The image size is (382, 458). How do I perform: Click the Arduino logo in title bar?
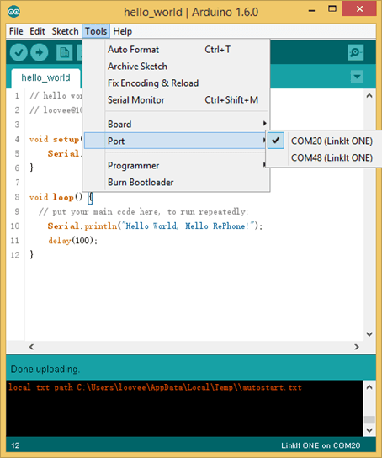[13, 12]
